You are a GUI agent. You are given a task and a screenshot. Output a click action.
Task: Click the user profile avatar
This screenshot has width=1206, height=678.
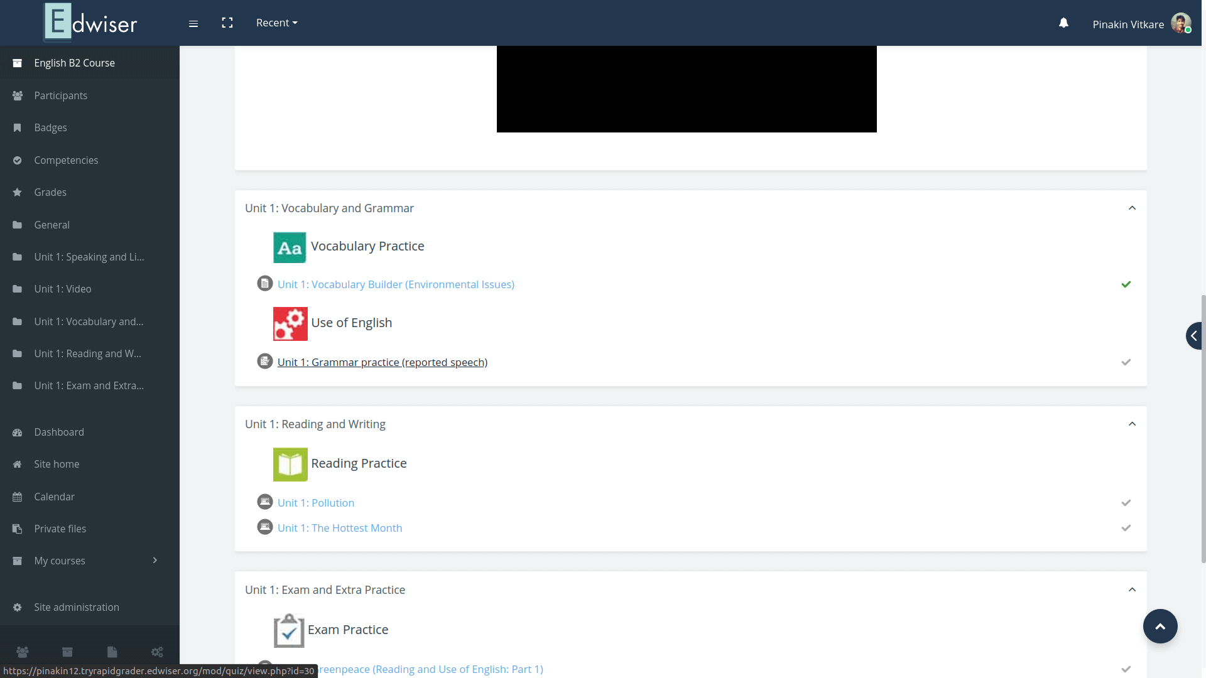[1181, 23]
